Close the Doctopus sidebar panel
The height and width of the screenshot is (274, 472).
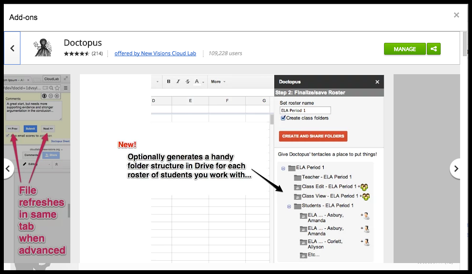tap(377, 82)
